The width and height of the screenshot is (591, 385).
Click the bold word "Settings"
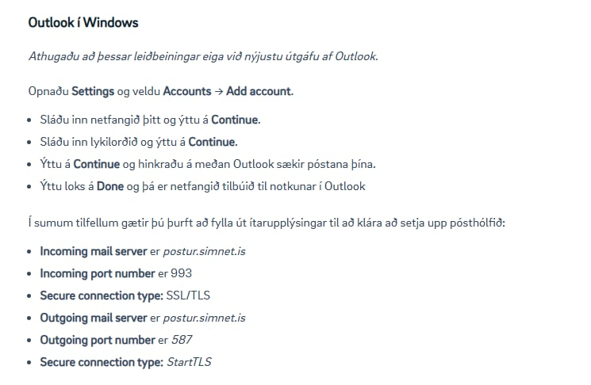coord(93,91)
